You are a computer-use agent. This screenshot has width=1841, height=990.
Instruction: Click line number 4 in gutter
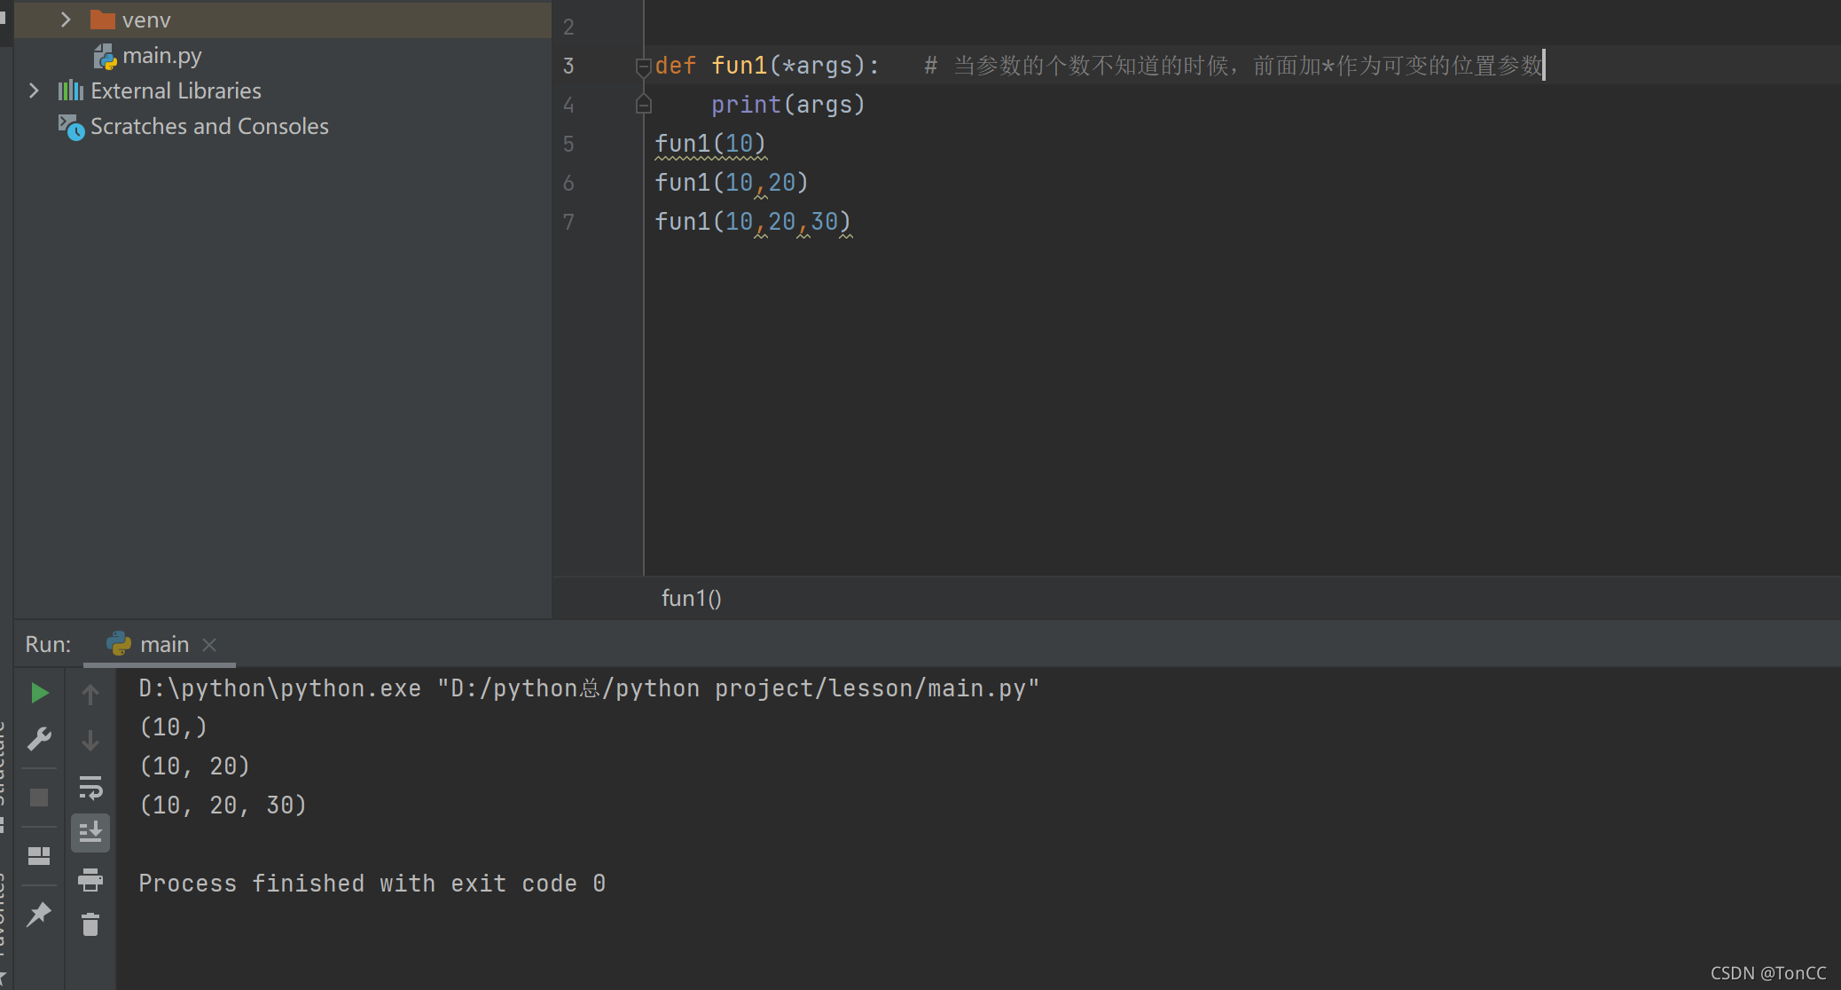pos(568,105)
